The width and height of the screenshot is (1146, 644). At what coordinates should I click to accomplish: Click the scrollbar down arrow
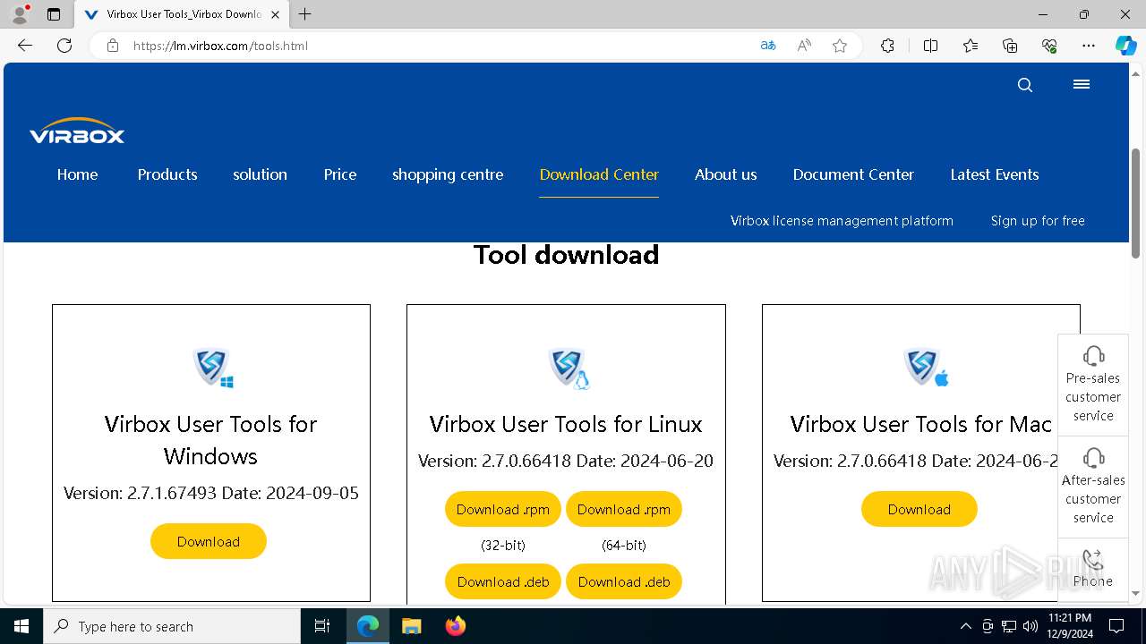tap(1136, 593)
